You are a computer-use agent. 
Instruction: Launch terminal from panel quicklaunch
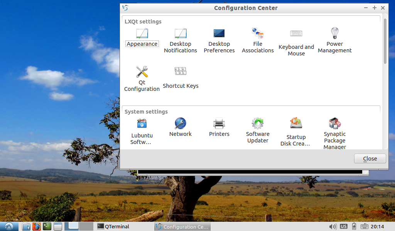(47, 226)
